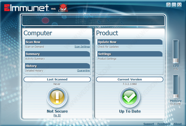Viewport: 186px width, 126px height.
Task: Click the version number 7.3.2.11960
Action: tap(130, 84)
